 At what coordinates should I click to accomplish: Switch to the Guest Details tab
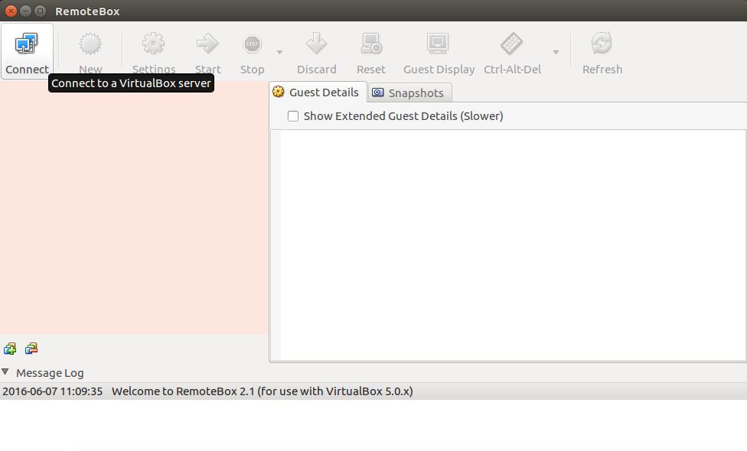tap(318, 92)
